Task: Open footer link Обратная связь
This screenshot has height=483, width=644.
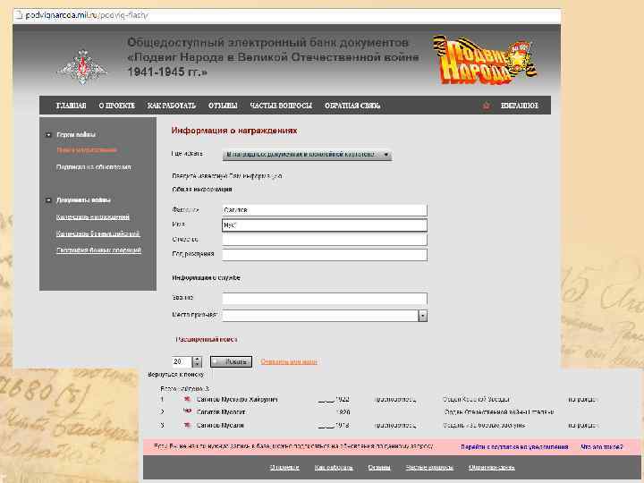Action: [492, 468]
